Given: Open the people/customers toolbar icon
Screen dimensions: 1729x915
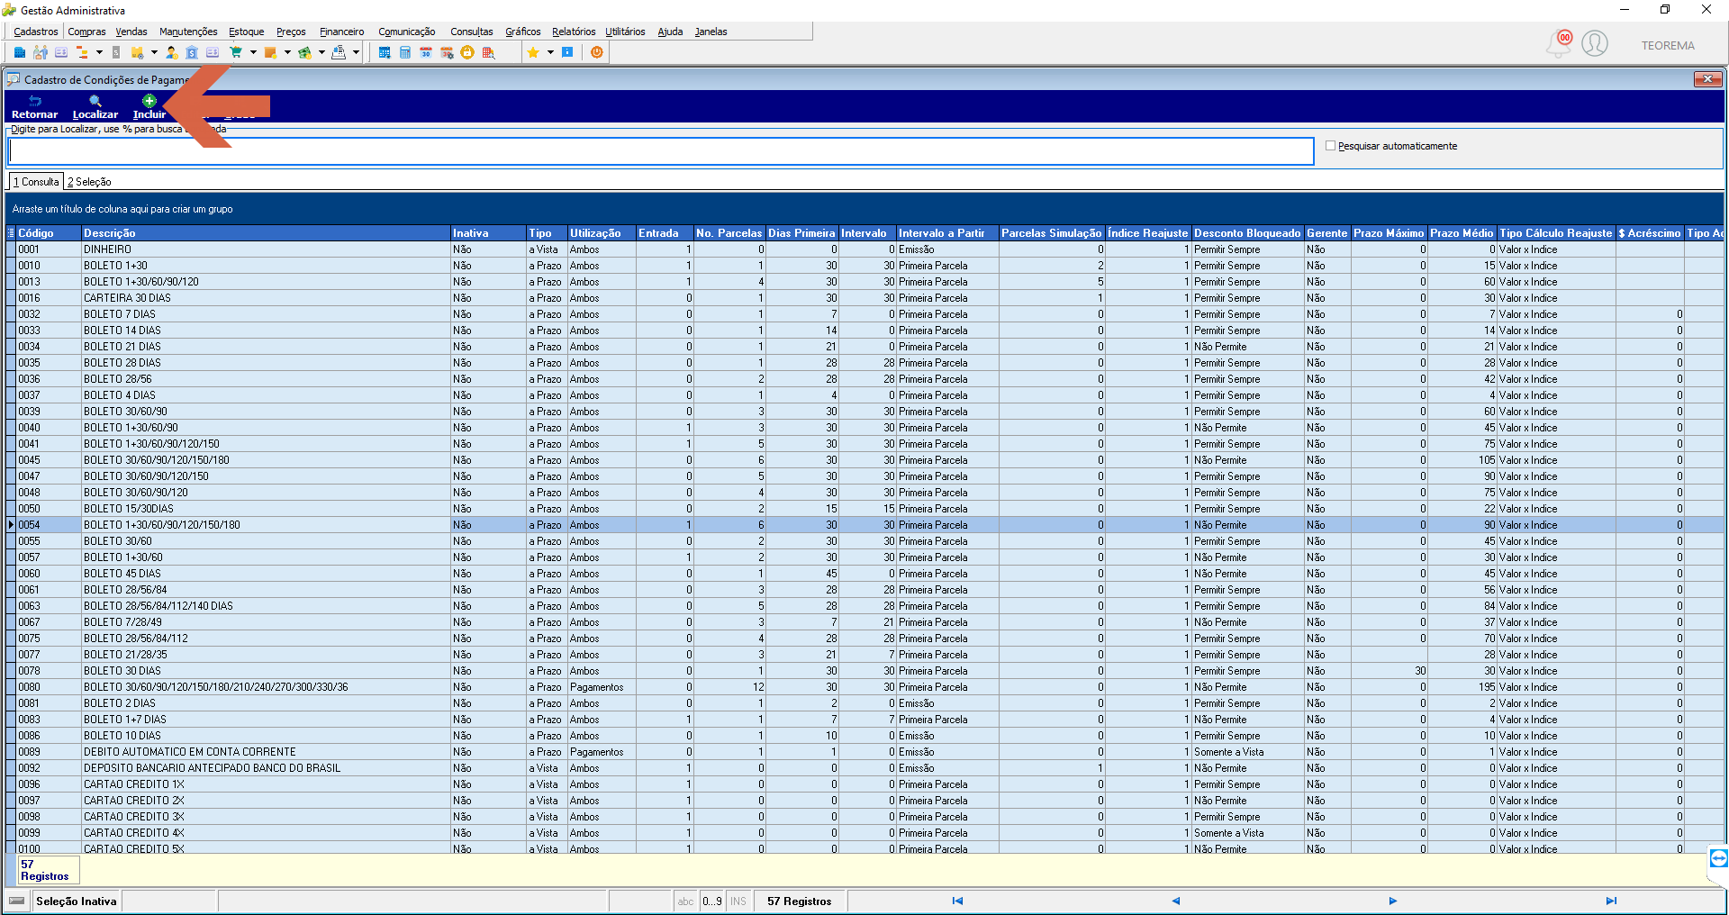Looking at the screenshot, I should [x=41, y=53].
